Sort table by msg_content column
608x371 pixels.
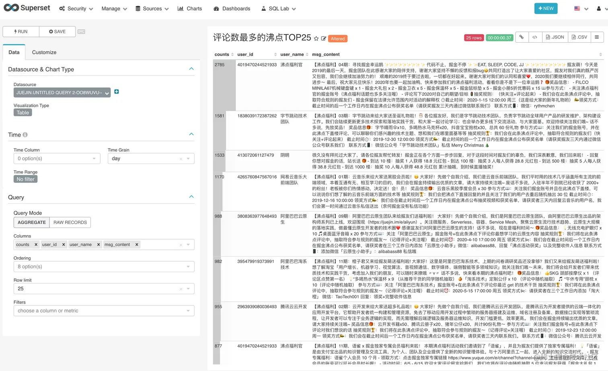457,54
